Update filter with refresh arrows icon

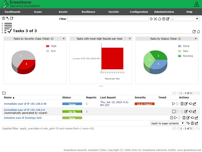click(x=151, y=19)
